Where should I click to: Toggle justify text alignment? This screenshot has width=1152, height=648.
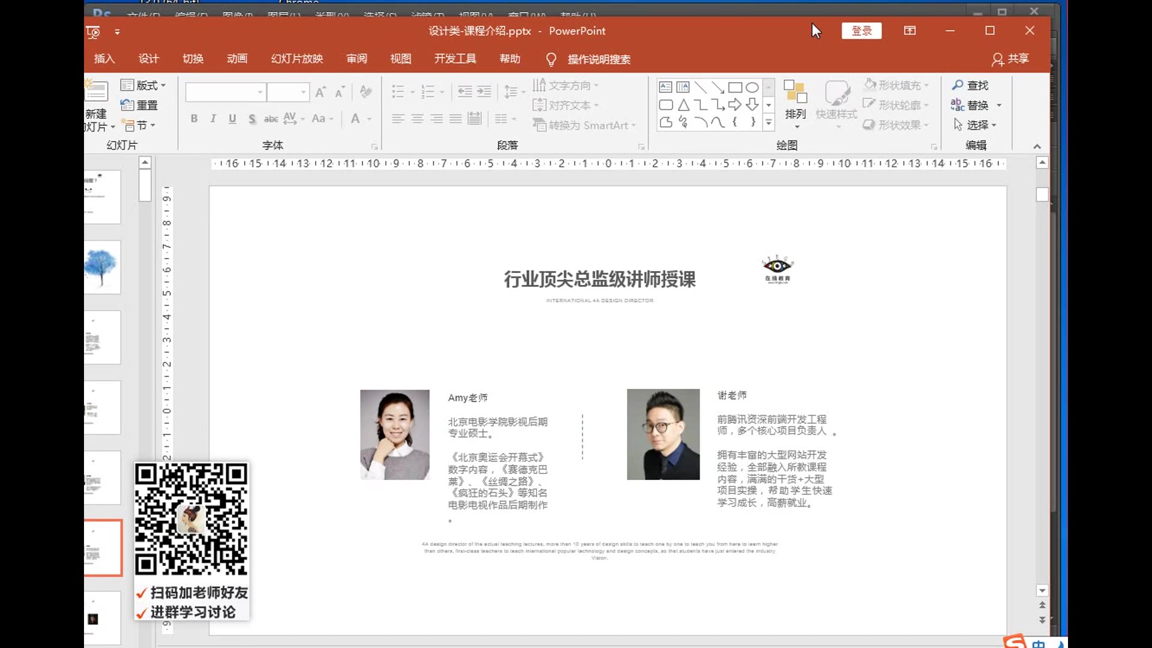click(x=456, y=119)
